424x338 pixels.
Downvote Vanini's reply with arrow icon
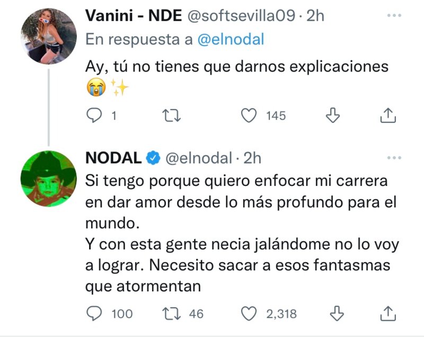tap(333, 115)
